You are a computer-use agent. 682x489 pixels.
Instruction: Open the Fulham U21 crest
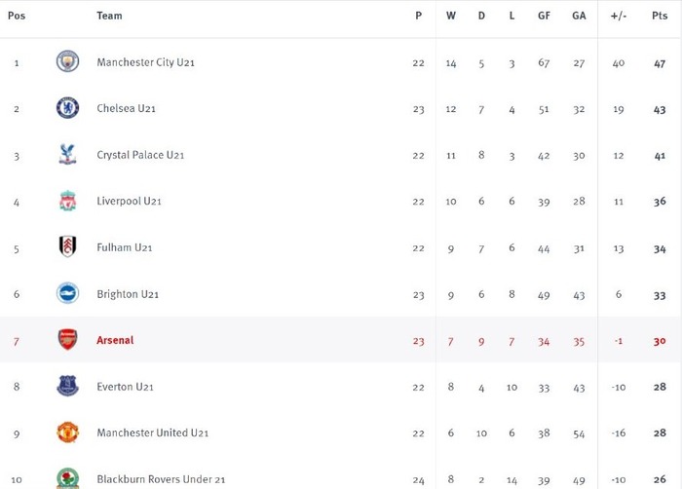67,246
